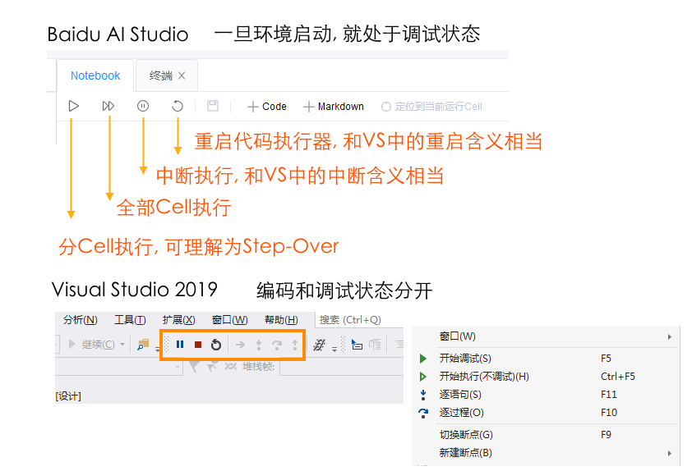Click the greyed layout lines icon beside select element
This screenshot has height=471, width=692.
[375, 344]
